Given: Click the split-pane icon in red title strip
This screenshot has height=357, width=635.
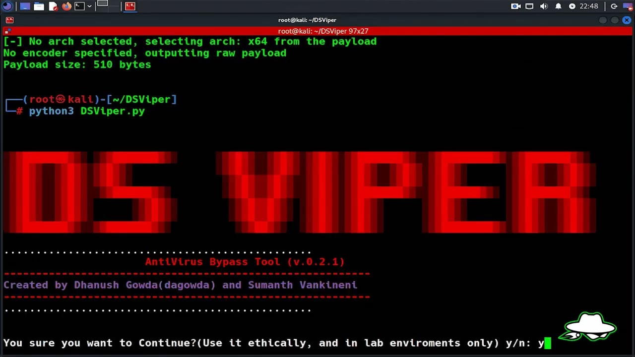Looking at the screenshot, I should (x=7, y=31).
